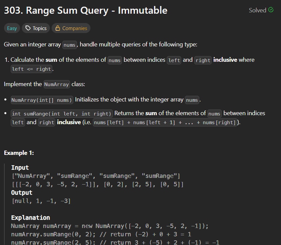This screenshot has width=281, height=245.
Task: Click the green Solved checkmark icon
Action: pyautogui.click(x=271, y=10)
